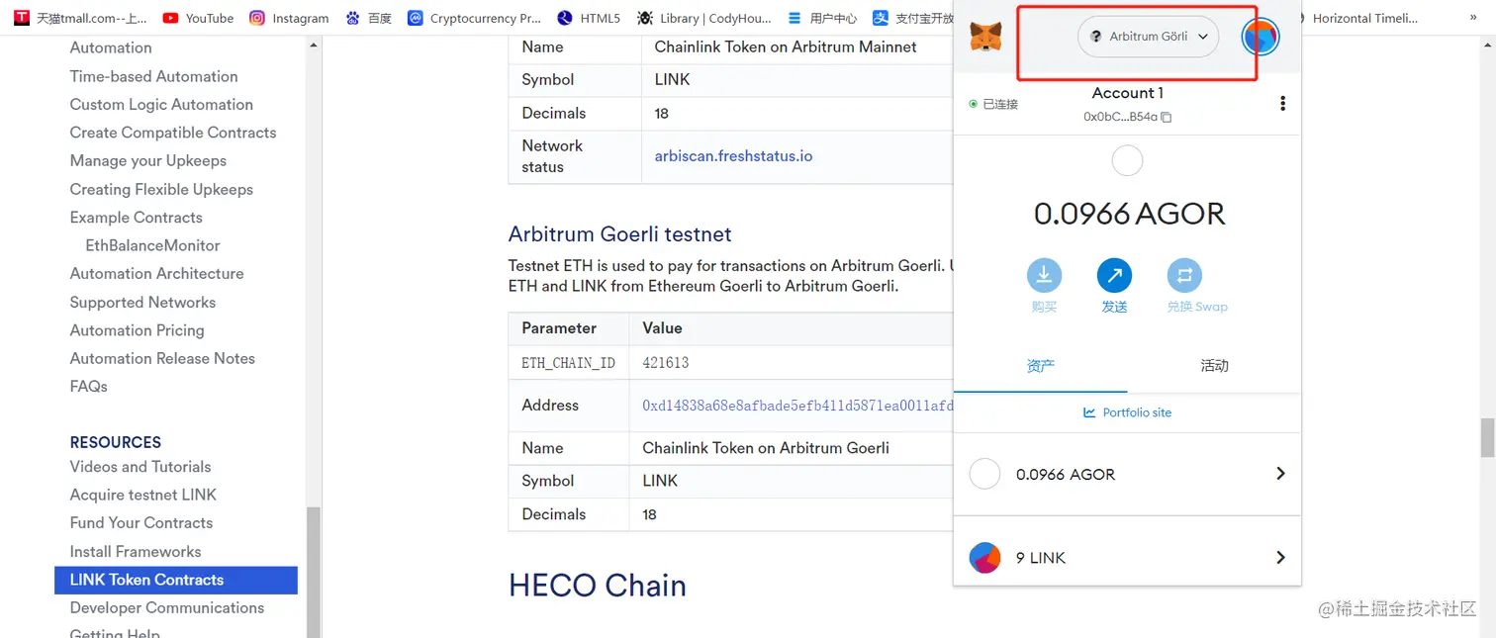This screenshot has width=1496, height=638.
Task: Click the page vertical scrollbar thumb
Action: click(x=1487, y=437)
